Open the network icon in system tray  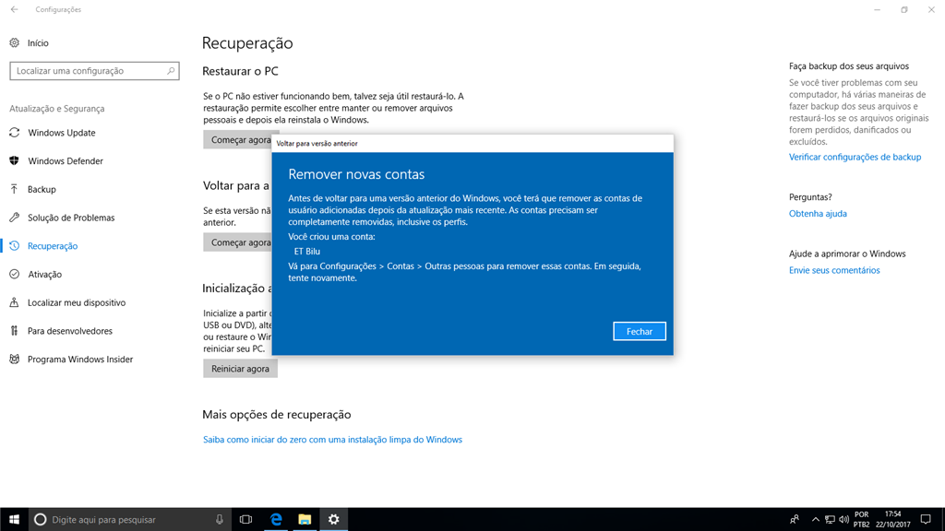830,520
